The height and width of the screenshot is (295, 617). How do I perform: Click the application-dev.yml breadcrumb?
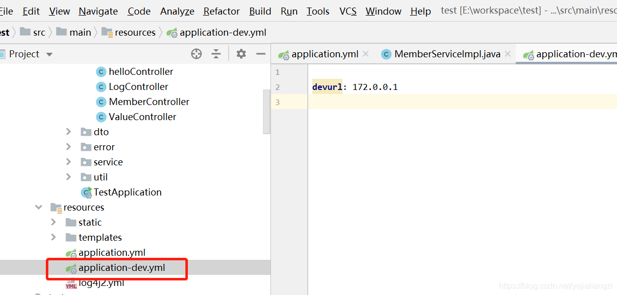pyautogui.click(x=217, y=33)
